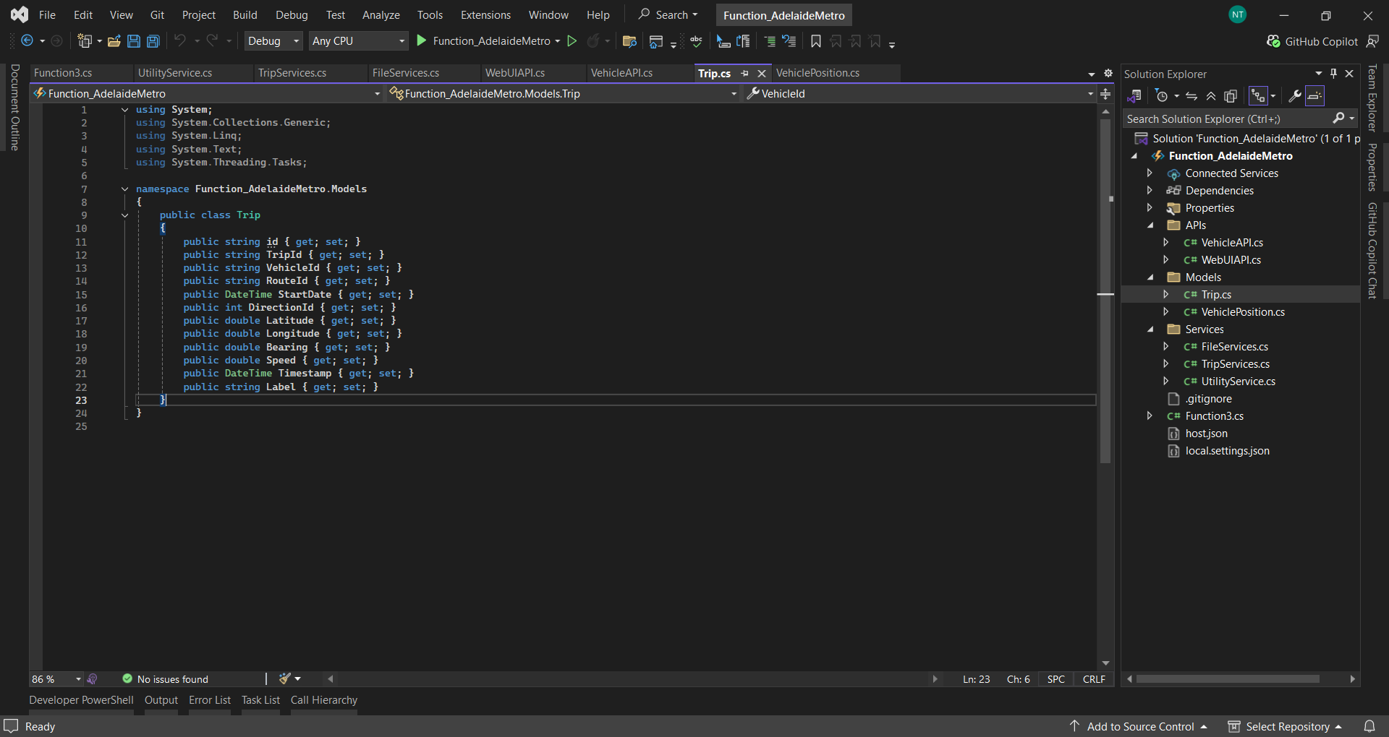Open Select Repository in the status bar
Viewport: 1389px width, 737px height.
point(1292,726)
